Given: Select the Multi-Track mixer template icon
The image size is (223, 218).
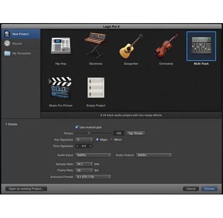Looking at the screenshot, I should pos(201,46).
